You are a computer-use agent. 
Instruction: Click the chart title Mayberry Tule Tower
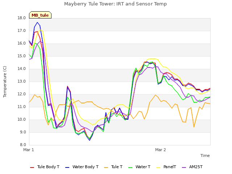[115, 4]
